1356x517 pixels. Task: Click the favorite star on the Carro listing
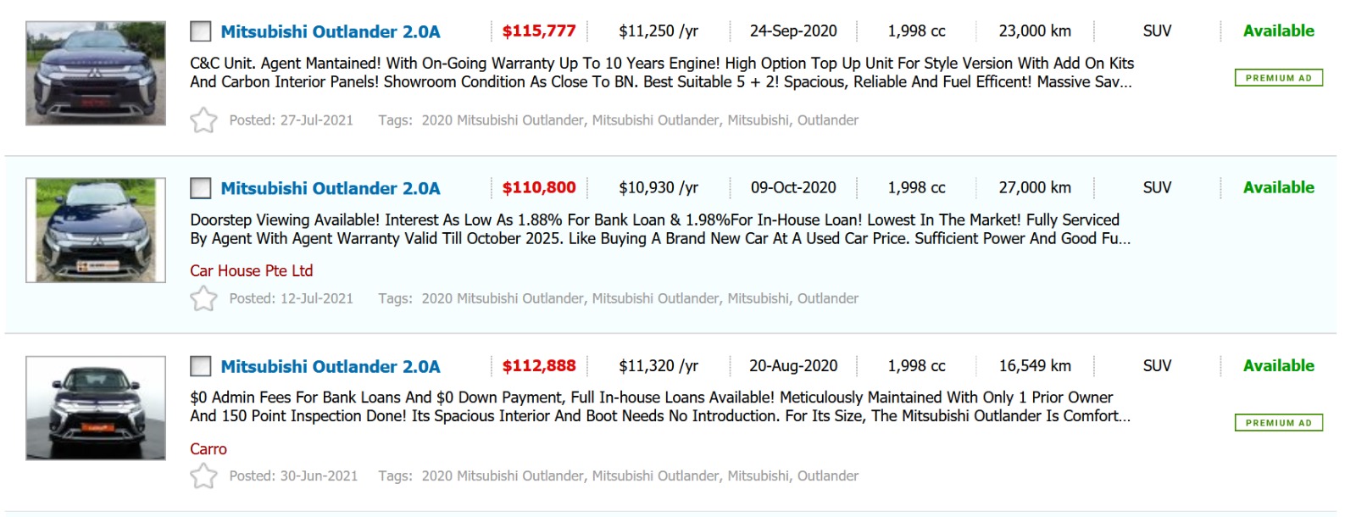203,476
